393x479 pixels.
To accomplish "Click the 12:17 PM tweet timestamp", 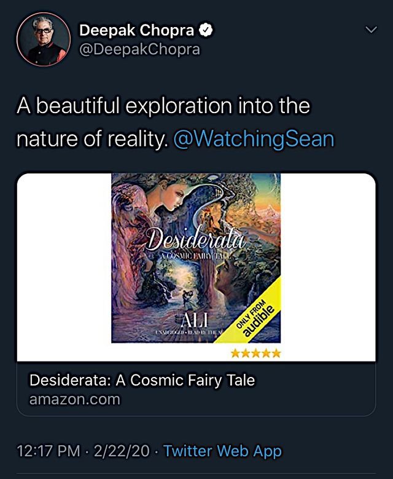I will tap(48, 451).
